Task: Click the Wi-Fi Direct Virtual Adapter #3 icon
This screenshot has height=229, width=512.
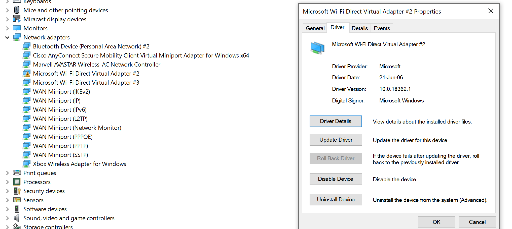Action: tap(26, 82)
